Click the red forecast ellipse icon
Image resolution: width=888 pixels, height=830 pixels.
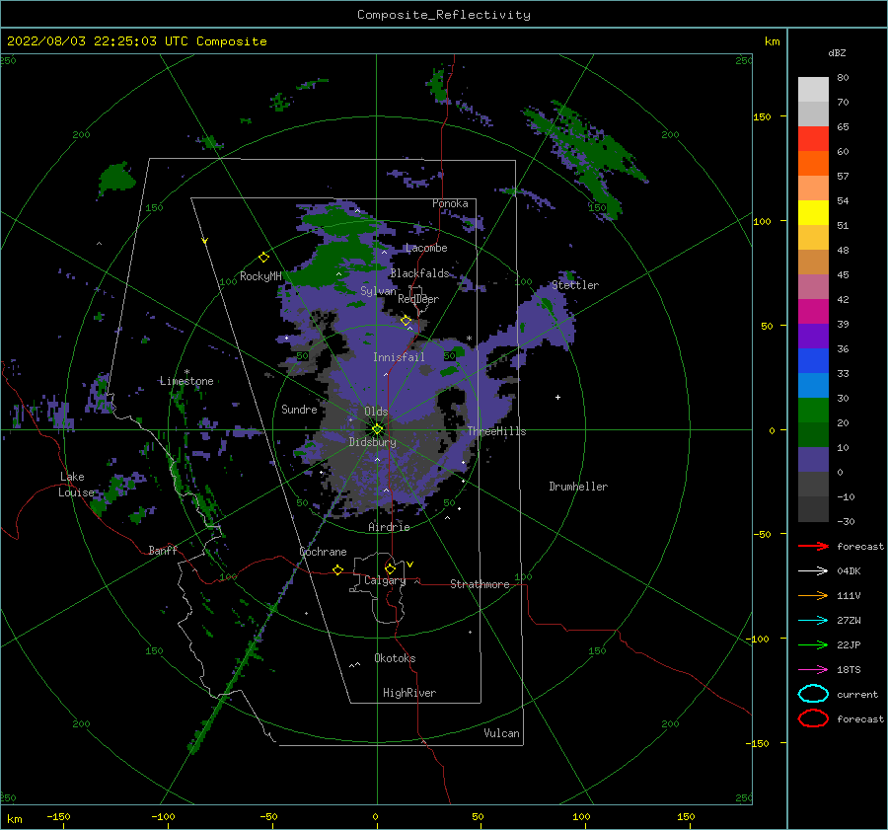(x=813, y=718)
